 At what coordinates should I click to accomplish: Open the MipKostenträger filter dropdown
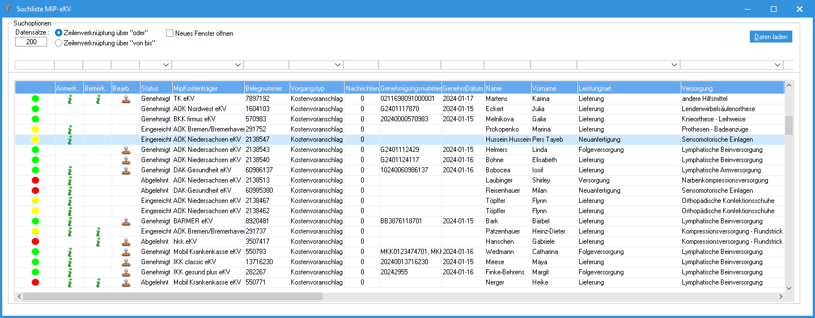(x=239, y=65)
